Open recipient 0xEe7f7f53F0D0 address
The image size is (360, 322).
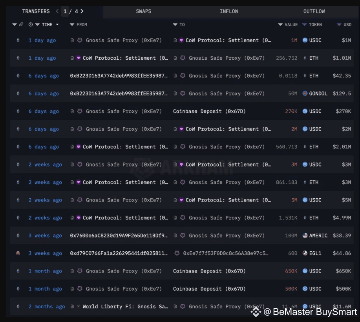coord(225,253)
